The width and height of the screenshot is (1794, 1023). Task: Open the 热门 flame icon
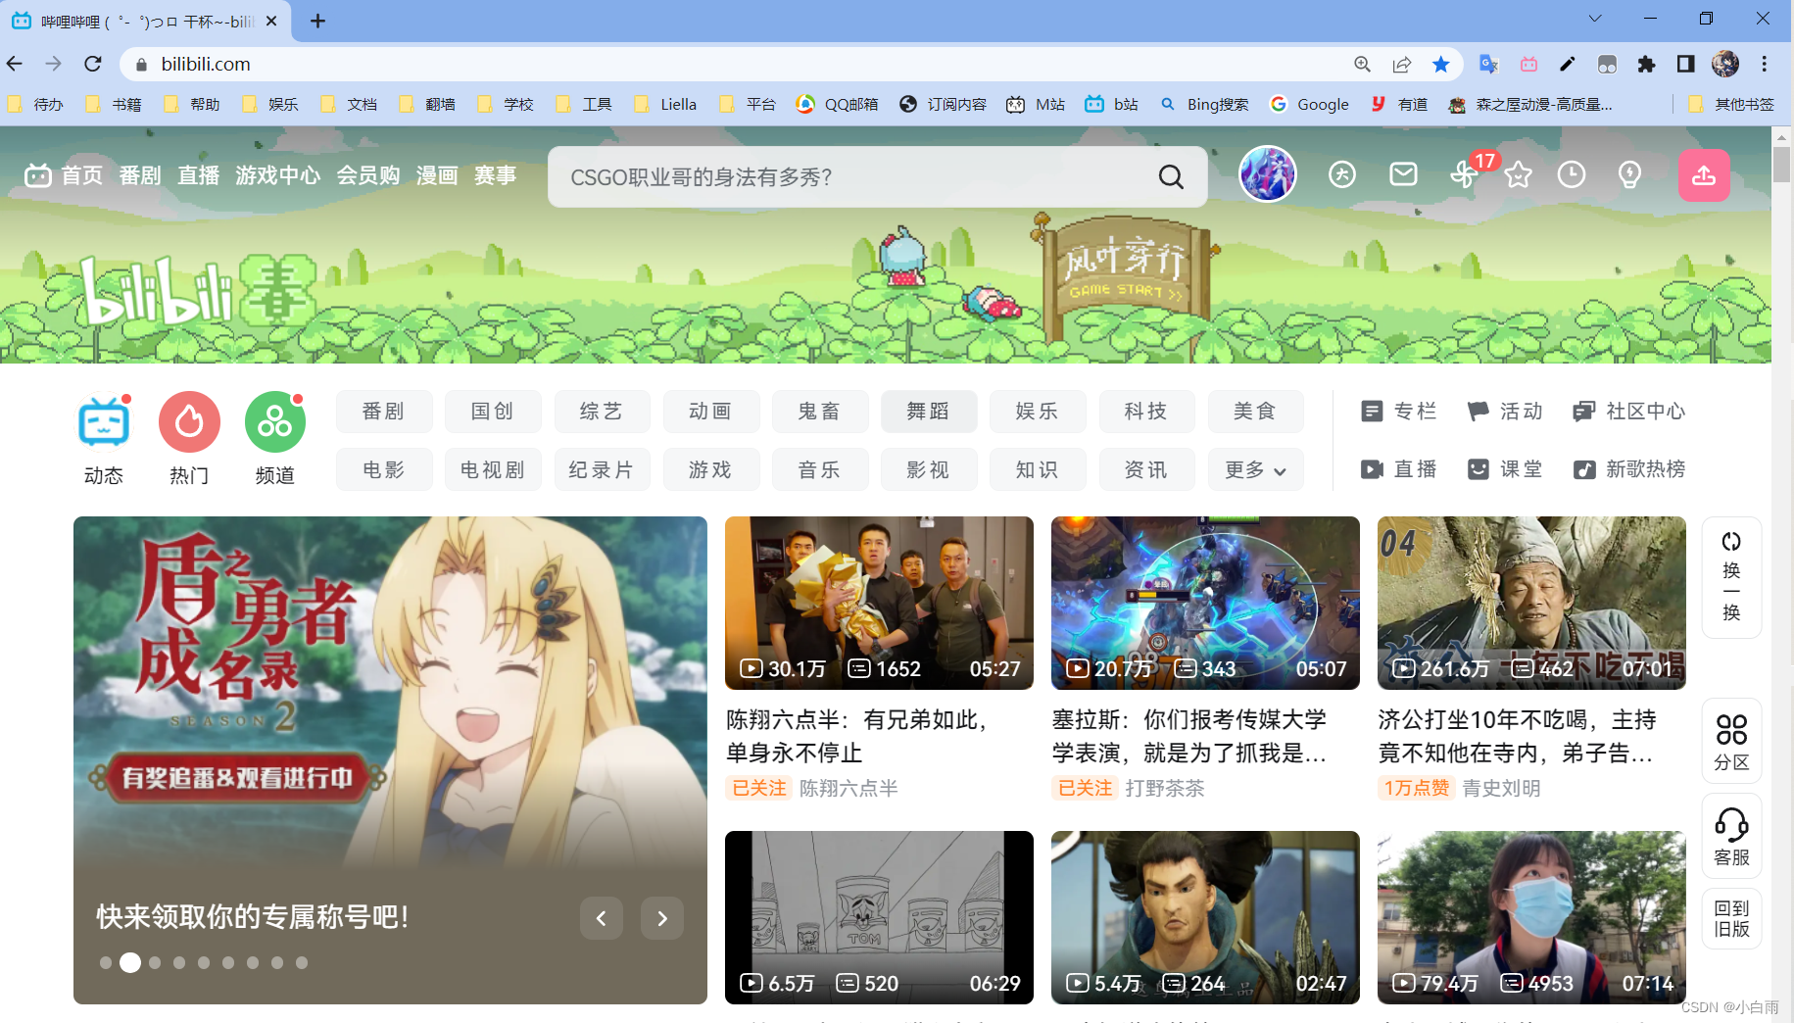pos(189,422)
